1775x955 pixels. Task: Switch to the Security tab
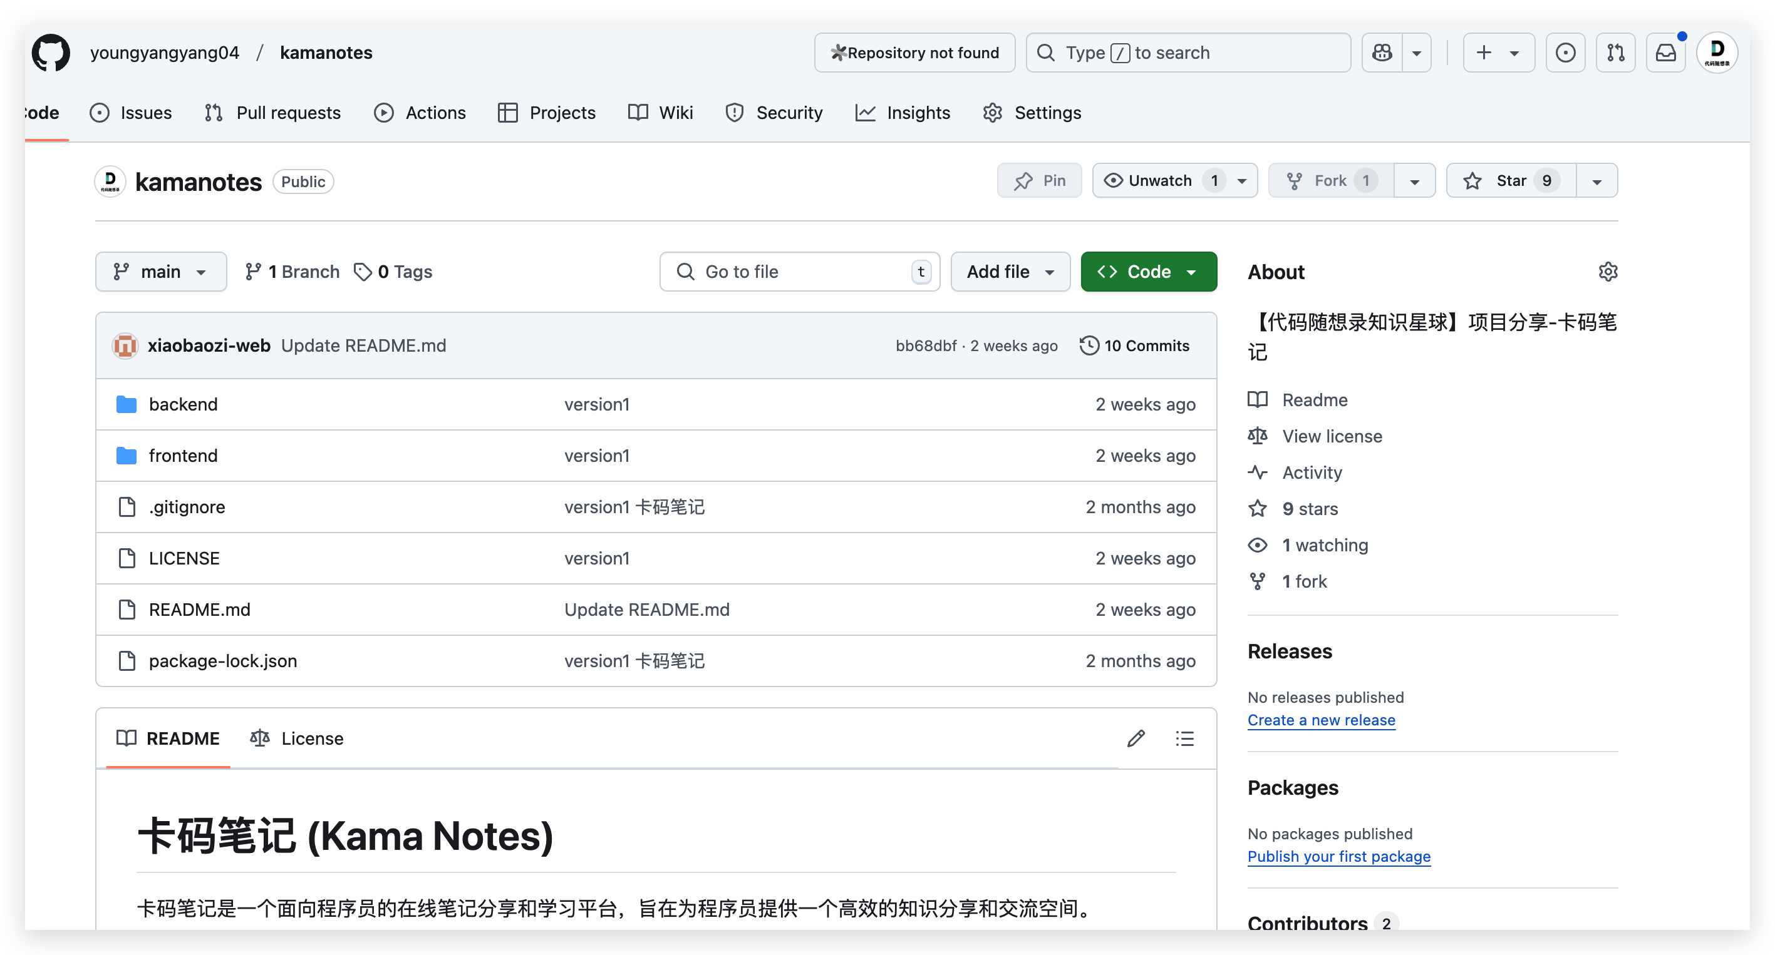tap(774, 112)
